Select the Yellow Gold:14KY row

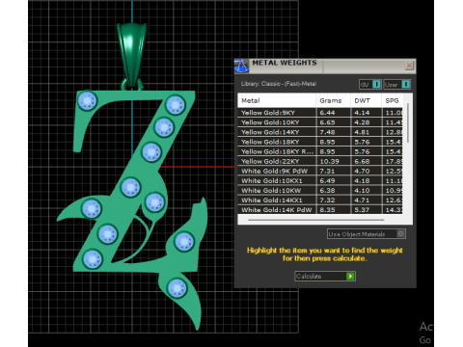(320, 132)
